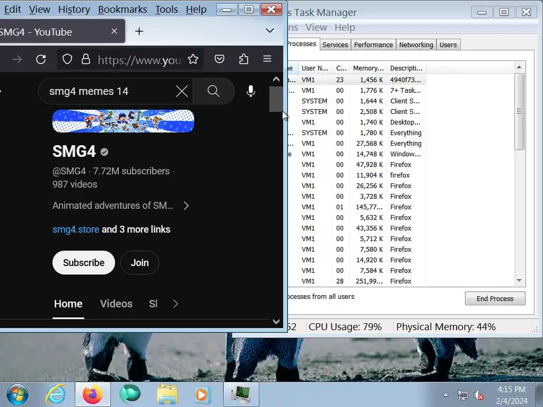Open the Bookmarks menu in Firefox
The height and width of the screenshot is (407, 543).
pyautogui.click(x=122, y=10)
